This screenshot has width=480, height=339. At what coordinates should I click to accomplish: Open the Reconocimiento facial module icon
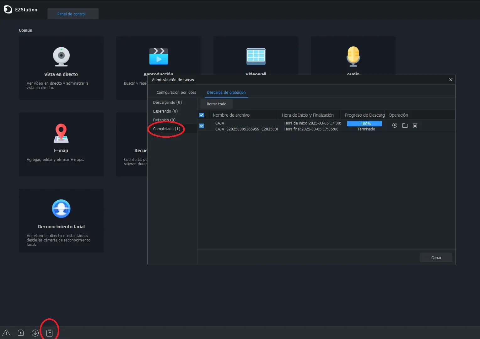pos(61,209)
